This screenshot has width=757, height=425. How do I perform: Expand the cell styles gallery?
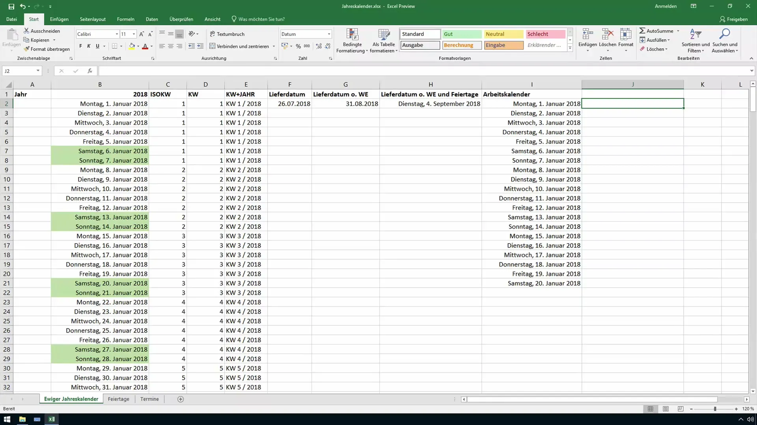pos(570,48)
